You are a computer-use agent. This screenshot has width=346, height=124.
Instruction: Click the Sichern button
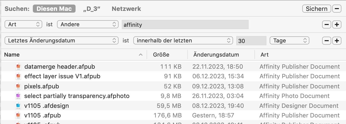coord(316,9)
